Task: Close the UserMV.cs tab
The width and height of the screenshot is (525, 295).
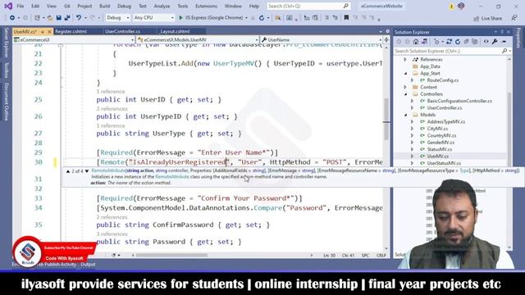Action: 49,32
